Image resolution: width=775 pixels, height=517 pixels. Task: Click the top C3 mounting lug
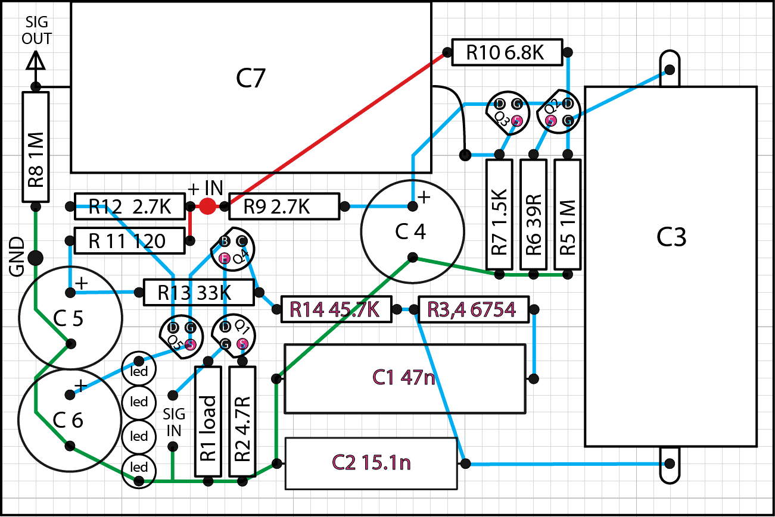click(x=670, y=68)
